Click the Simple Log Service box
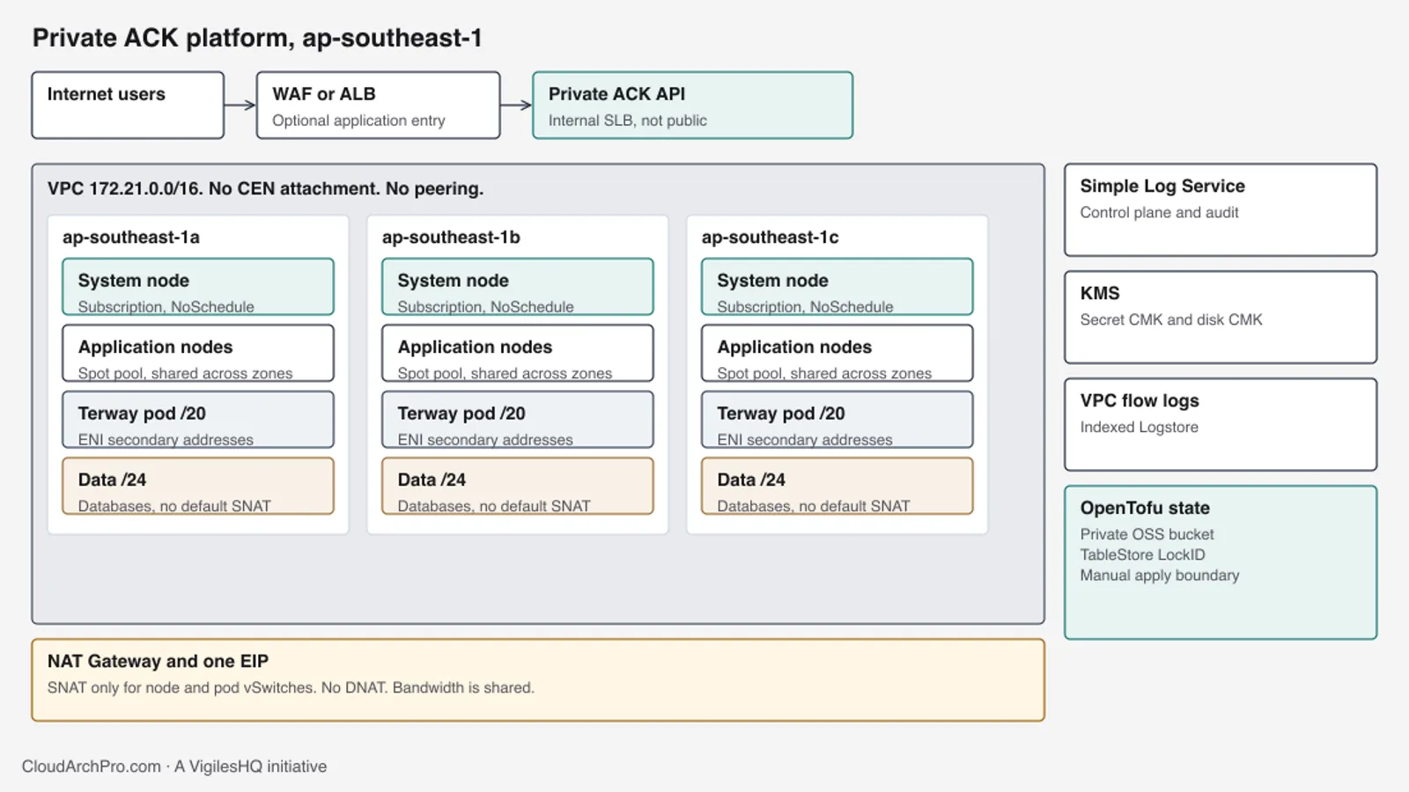 tap(1221, 209)
